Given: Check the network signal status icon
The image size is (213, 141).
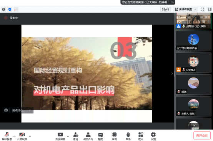Looking at the screenshot, I should click(16, 9).
